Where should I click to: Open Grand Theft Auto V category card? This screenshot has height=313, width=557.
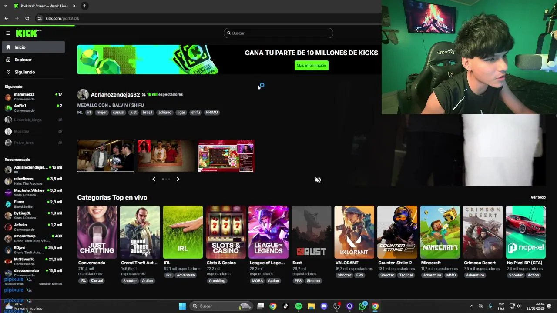pos(140,232)
